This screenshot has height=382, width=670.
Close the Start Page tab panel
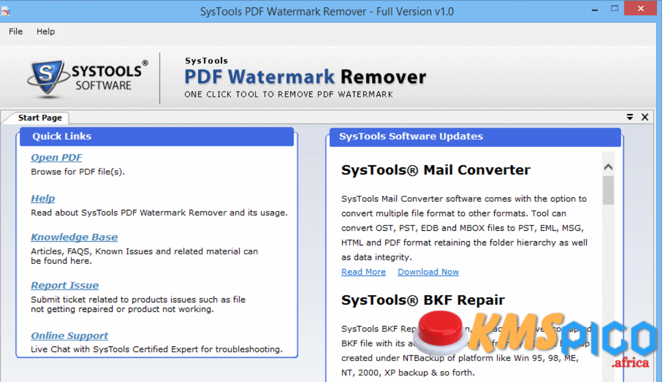(x=645, y=117)
